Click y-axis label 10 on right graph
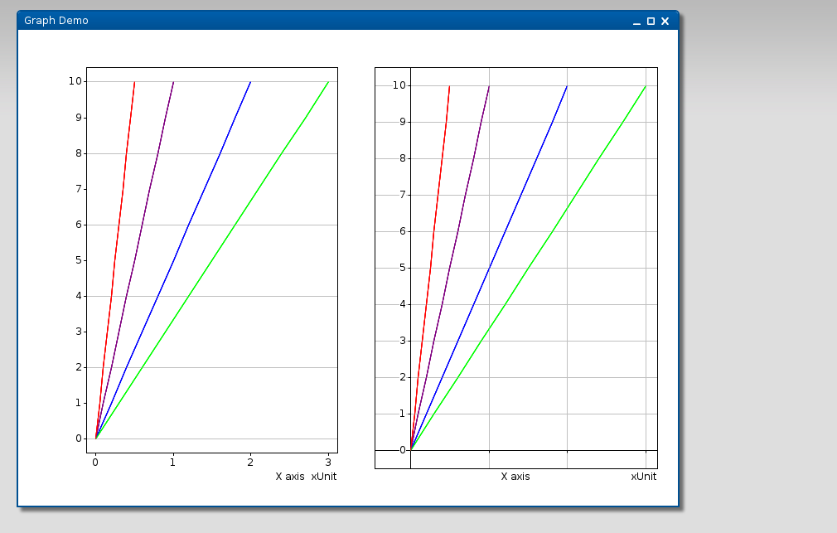 pyautogui.click(x=399, y=85)
